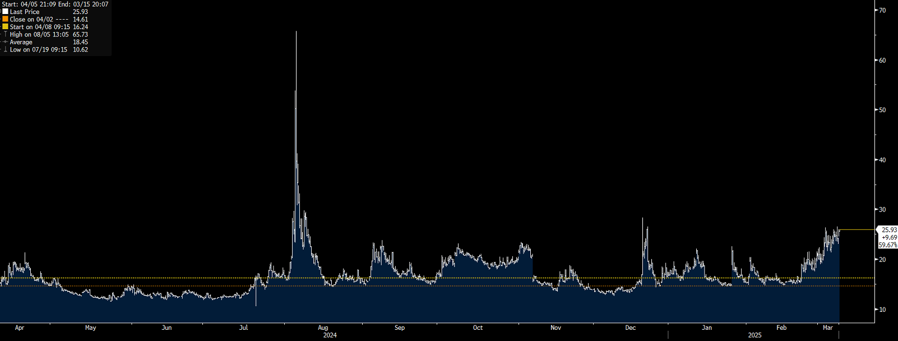Screen dimensions: 898x341
Task: Click the High marker icon in legend
Action: point(5,34)
